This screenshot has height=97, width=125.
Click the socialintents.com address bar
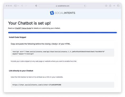[62, 6]
